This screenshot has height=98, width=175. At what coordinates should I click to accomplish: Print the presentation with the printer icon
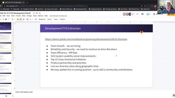(6, 19)
